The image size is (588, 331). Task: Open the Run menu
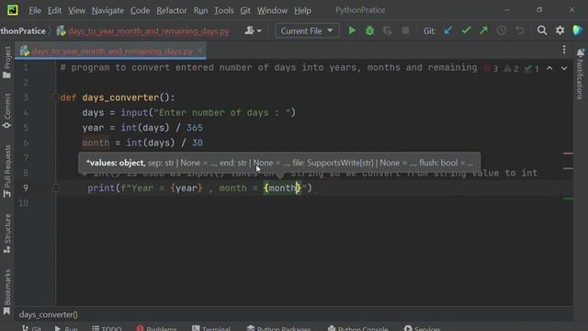pos(200,10)
